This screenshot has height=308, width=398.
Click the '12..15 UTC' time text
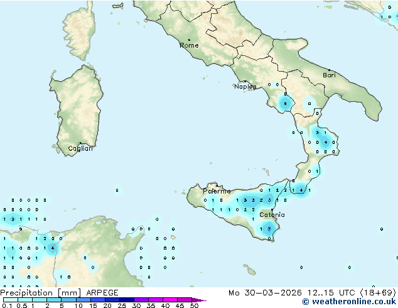pyautogui.click(x=331, y=293)
